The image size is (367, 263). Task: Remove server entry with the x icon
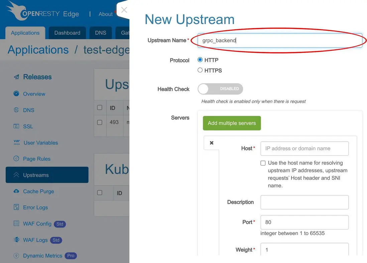click(x=212, y=143)
